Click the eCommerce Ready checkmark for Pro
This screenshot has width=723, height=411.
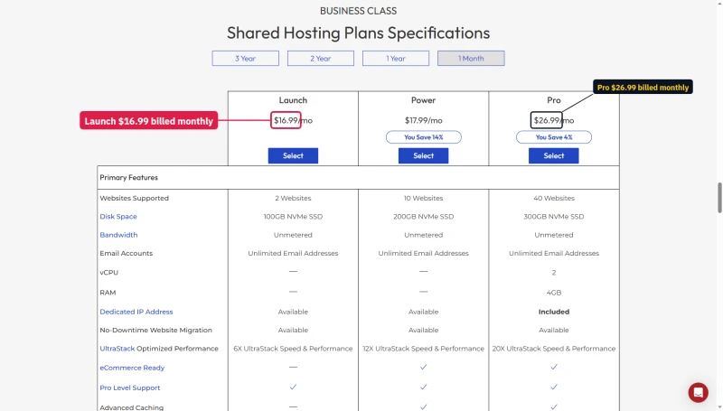click(x=554, y=368)
